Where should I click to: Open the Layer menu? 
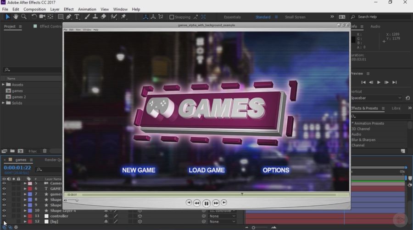pos(55,9)
